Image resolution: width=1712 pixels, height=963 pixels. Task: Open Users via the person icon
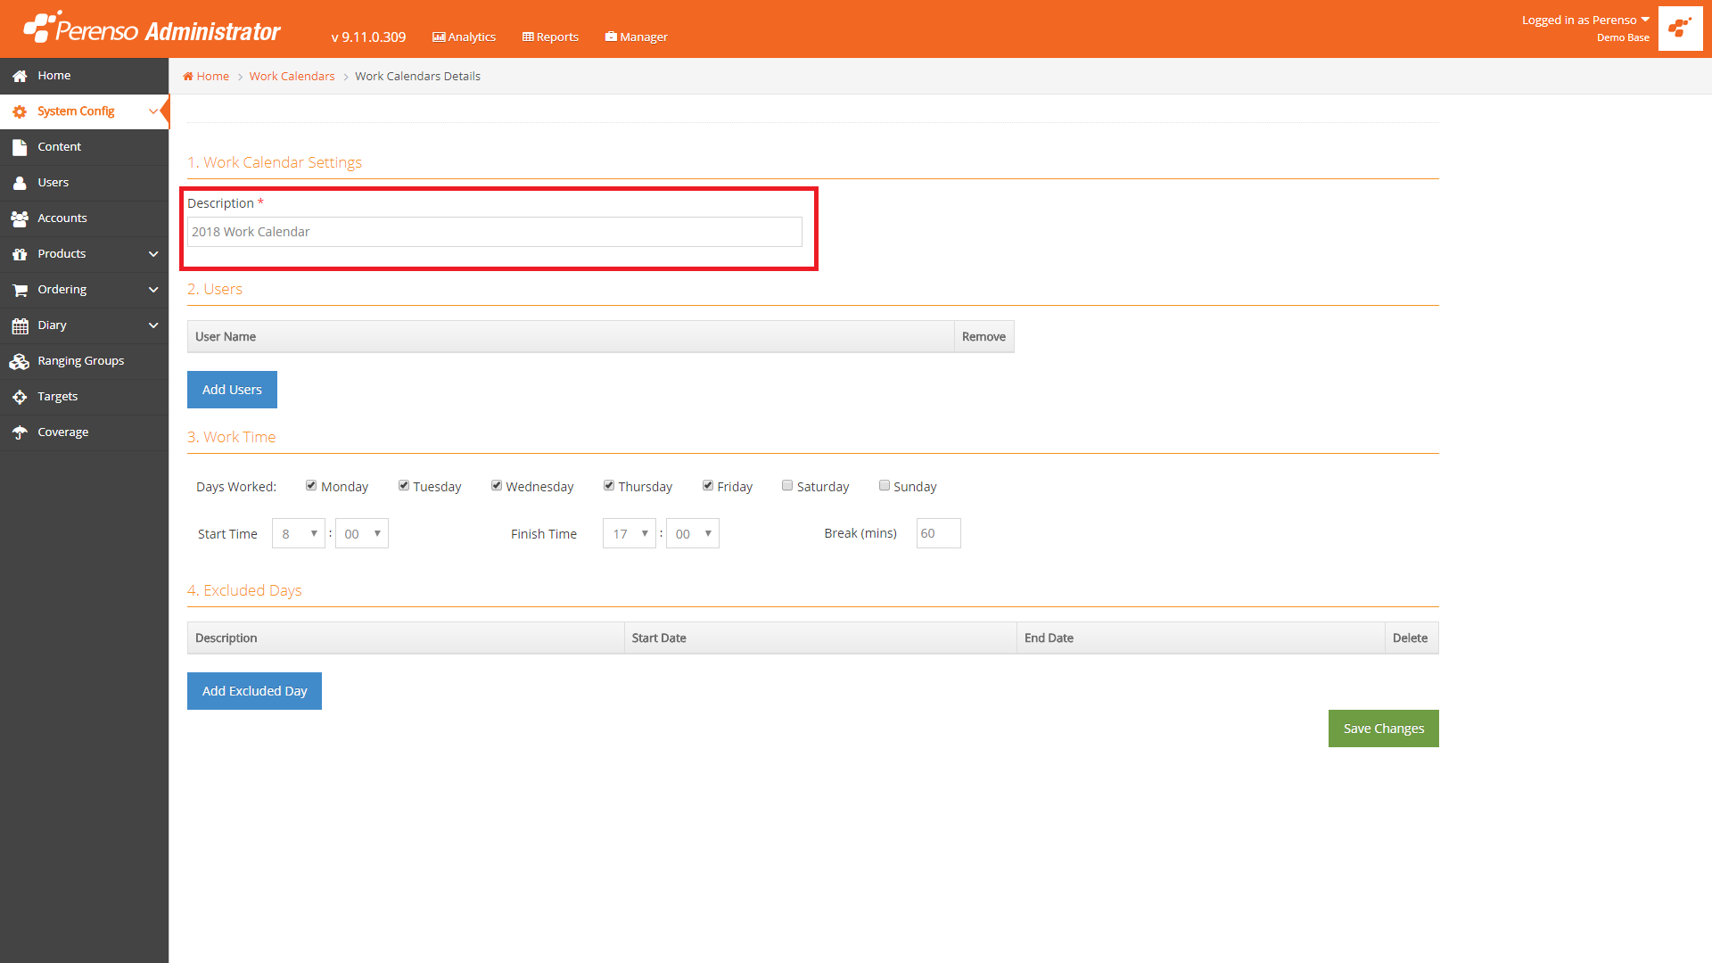[20, 183]
